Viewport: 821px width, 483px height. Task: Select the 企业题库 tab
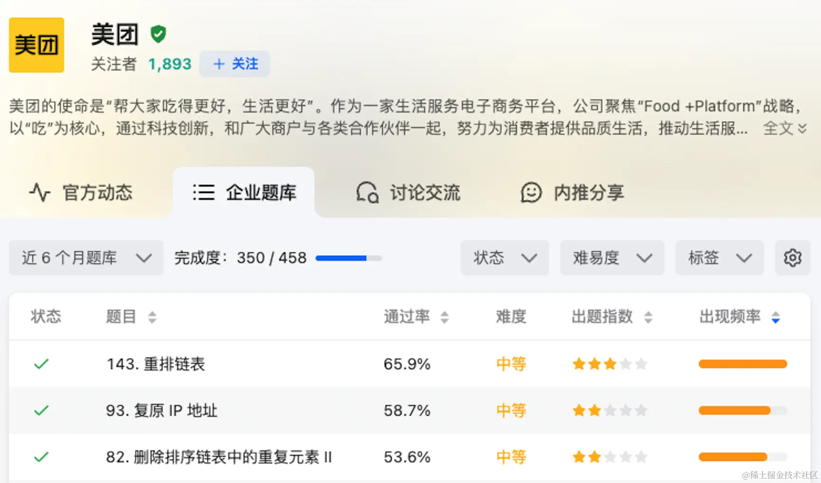244,193
